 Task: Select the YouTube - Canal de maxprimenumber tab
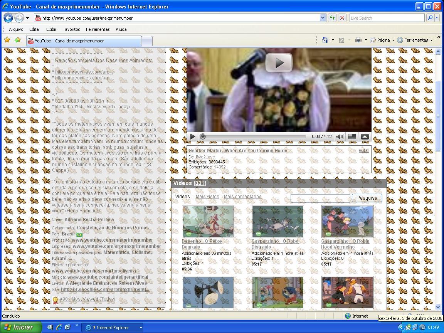84,41
